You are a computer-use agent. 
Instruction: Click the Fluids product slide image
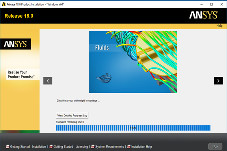133,62
